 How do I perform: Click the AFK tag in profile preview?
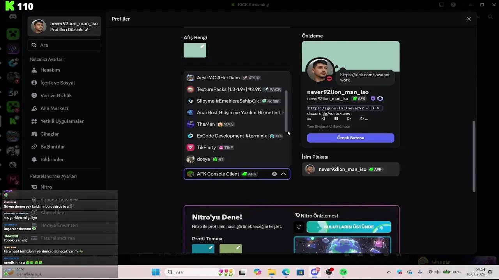(x=359, y=99)
